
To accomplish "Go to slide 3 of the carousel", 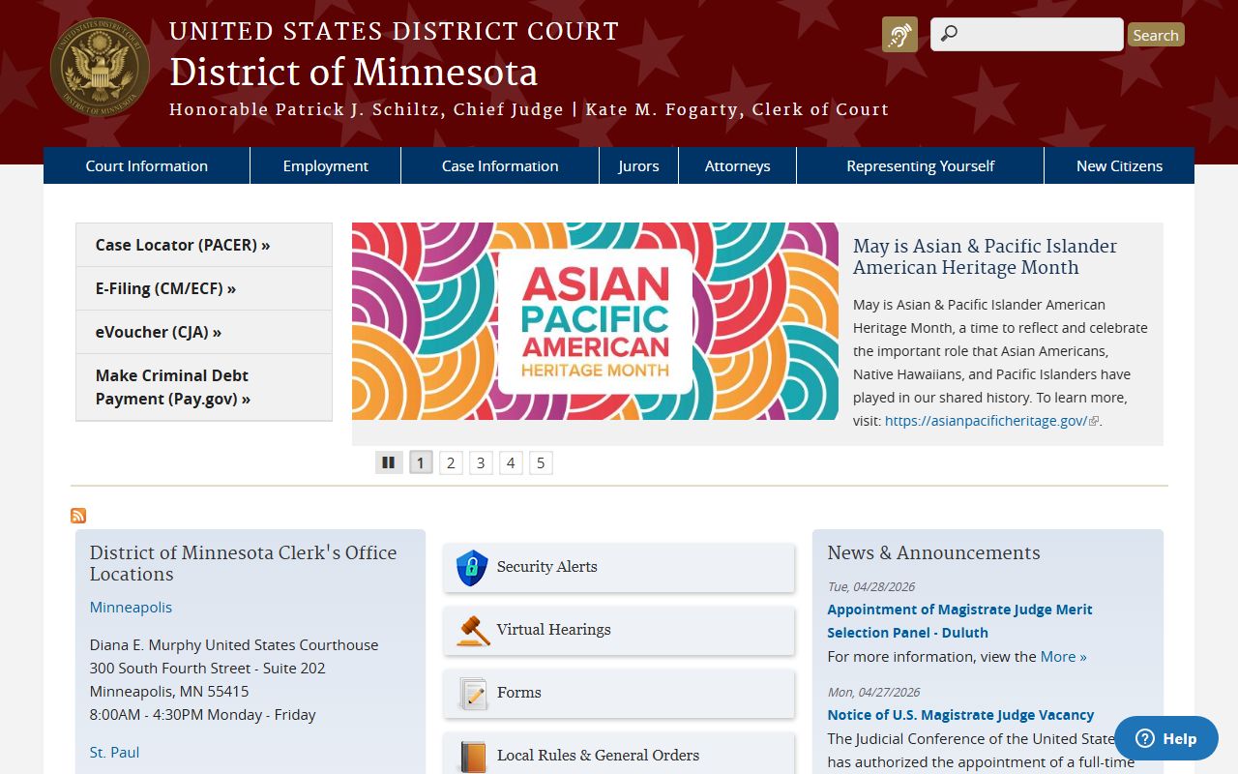I will point(481,462).
